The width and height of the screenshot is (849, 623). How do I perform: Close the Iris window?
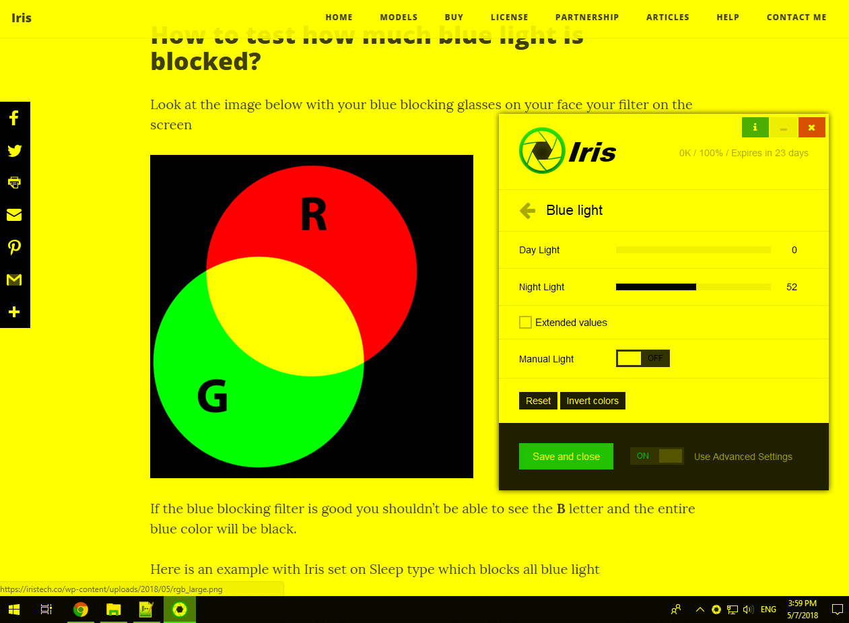point(812,127)
